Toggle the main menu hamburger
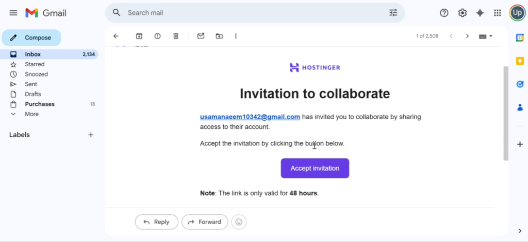528x242 pixels. [x=13, y=13]
